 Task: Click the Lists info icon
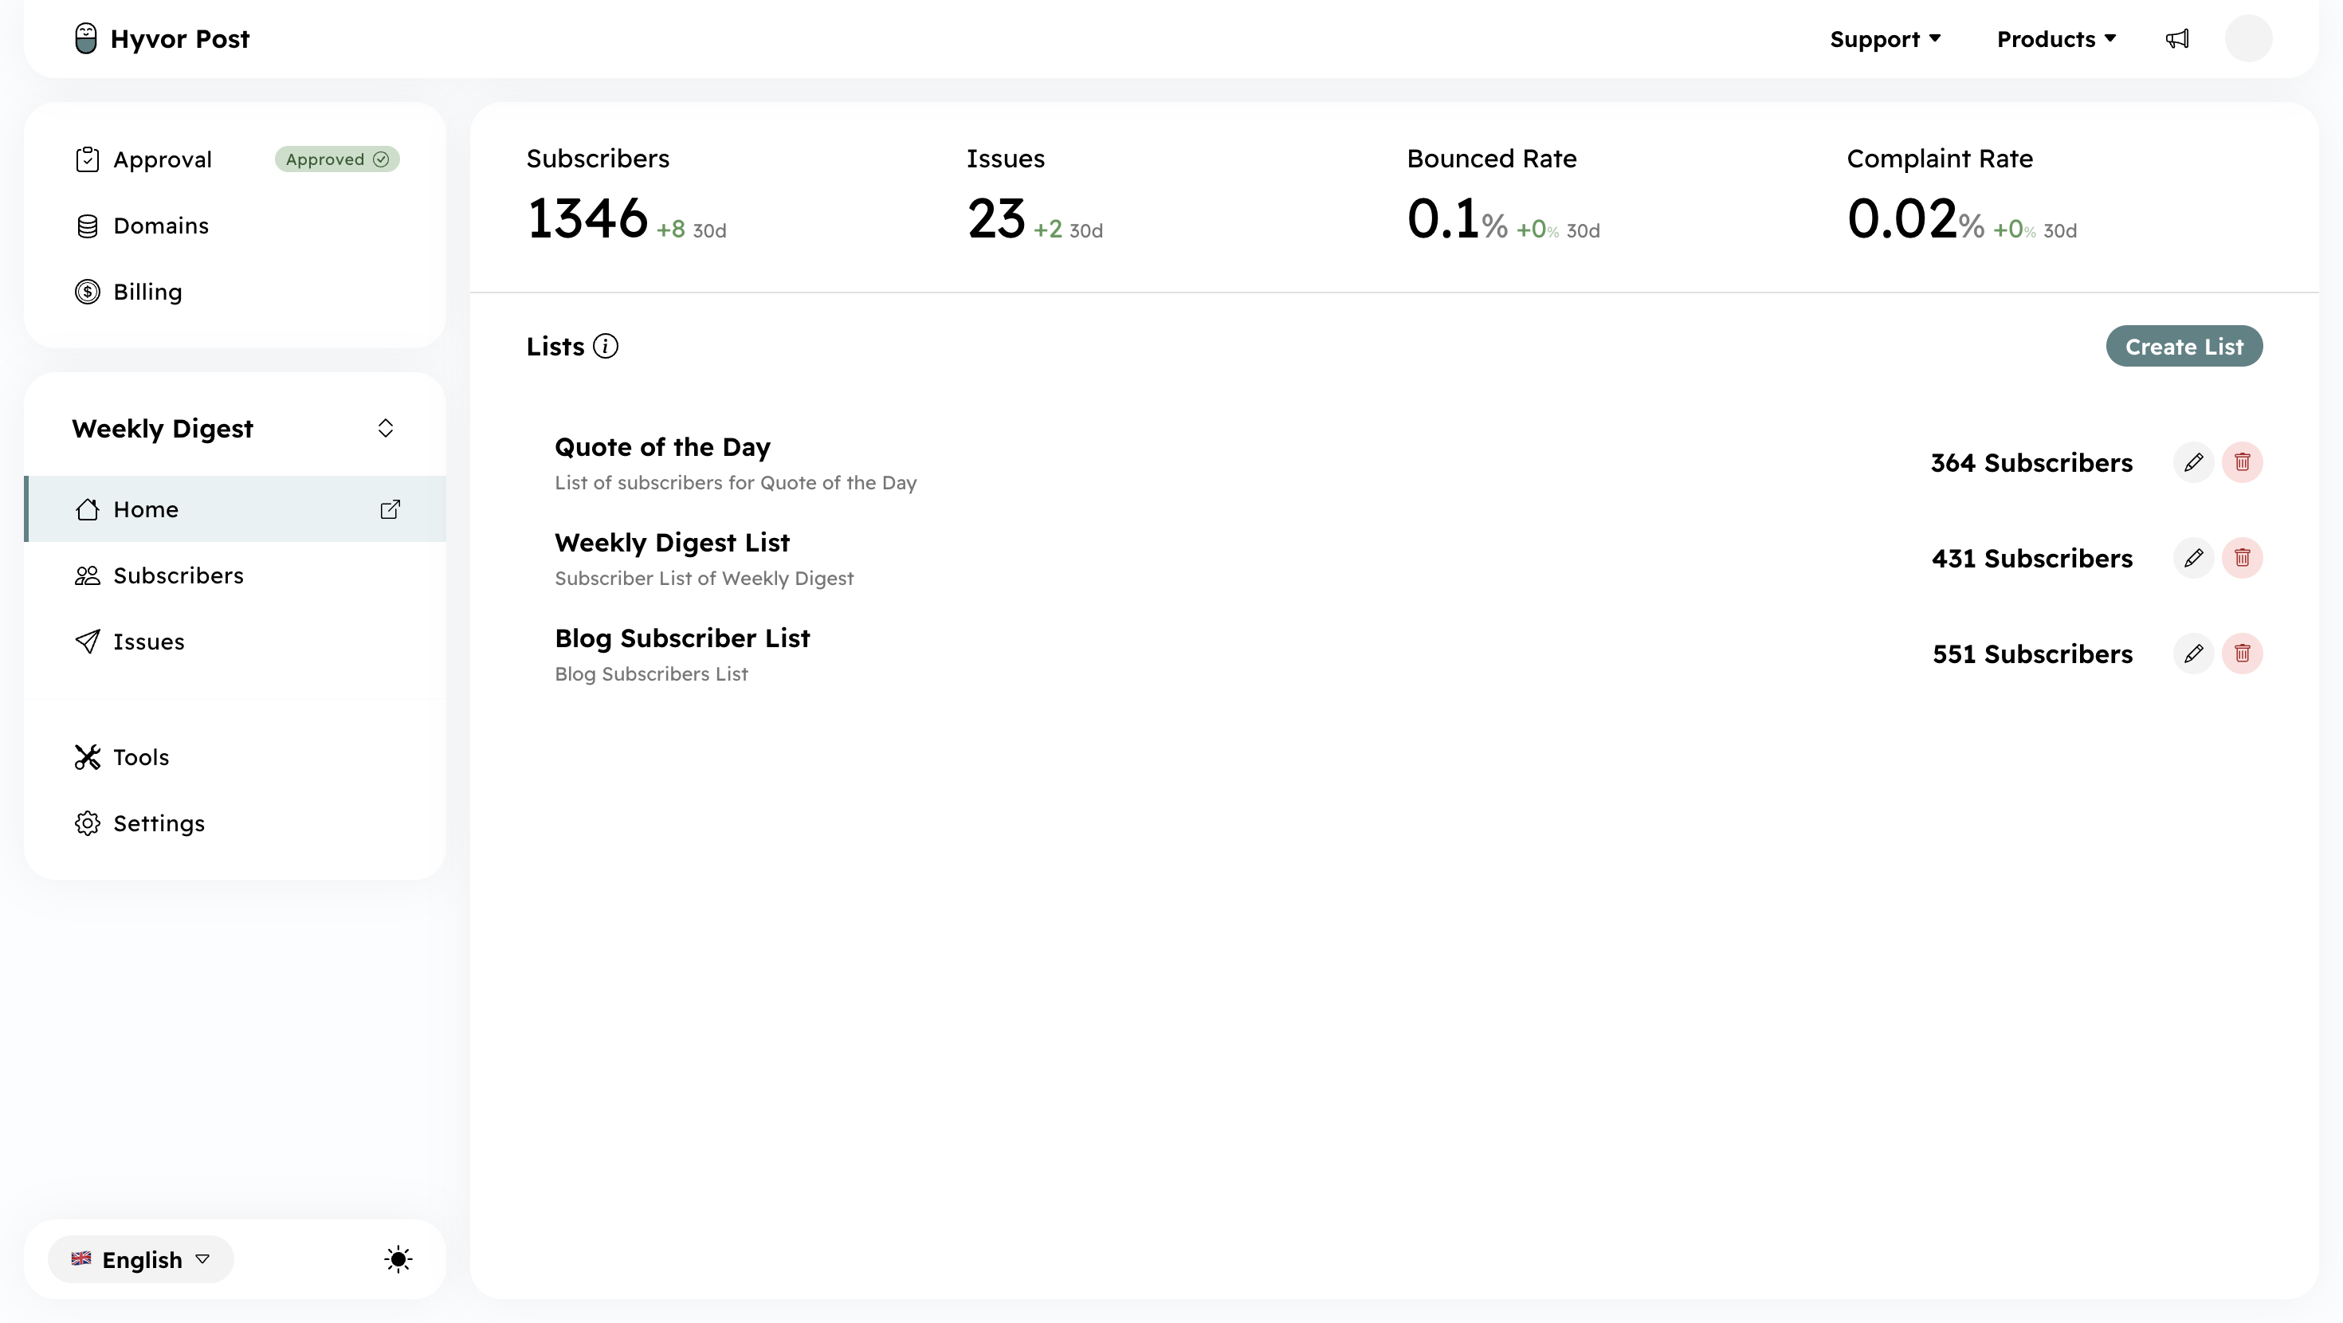(x=605, y=347)
